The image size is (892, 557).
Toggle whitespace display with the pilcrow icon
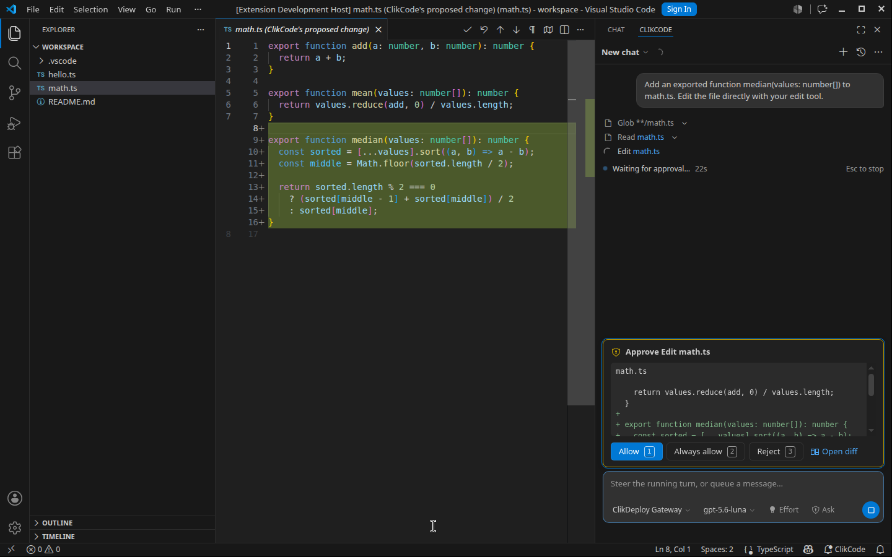click(x=532, y=30)
